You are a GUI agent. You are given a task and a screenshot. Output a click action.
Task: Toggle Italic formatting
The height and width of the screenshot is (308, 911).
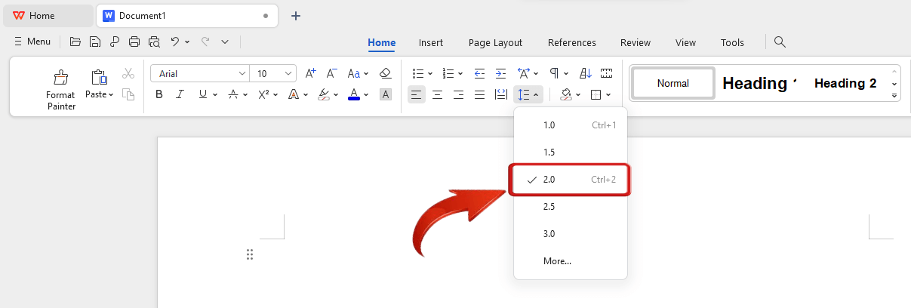click(x=180, y=94)
